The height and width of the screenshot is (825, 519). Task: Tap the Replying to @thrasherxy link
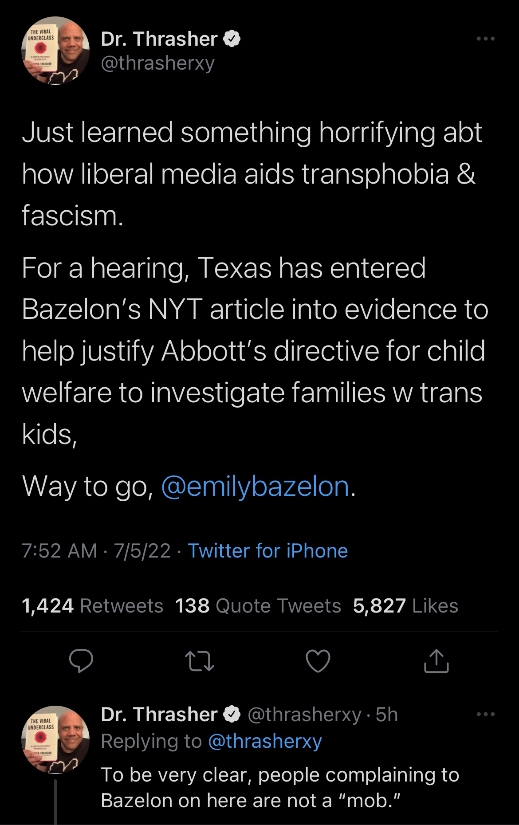tap(265, 741)
